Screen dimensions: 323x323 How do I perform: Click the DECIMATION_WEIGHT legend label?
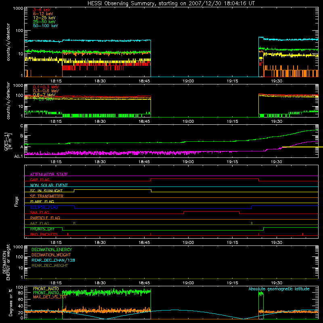coord(51,255)
